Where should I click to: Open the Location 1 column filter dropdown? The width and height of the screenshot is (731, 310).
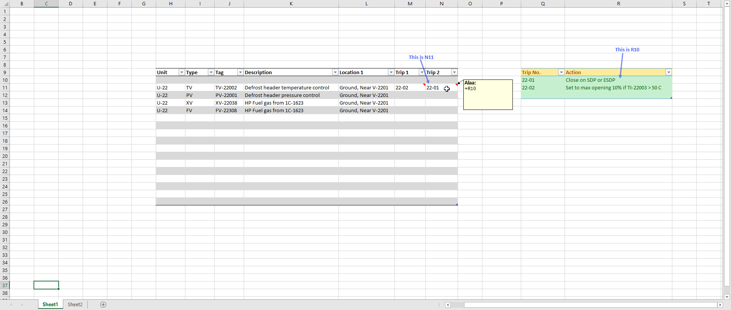(x=391, y=72)
